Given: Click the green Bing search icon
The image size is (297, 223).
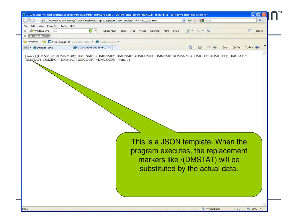Looking at the screenshot, I should [90, 31].
